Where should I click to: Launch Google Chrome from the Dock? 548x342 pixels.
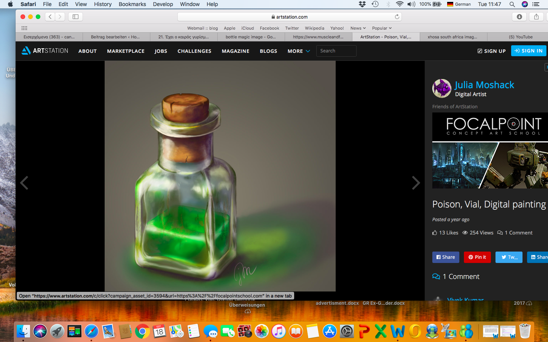142,331
